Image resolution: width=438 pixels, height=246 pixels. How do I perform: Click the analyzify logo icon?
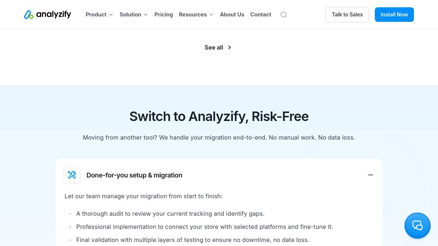click(x=29, y=15)
